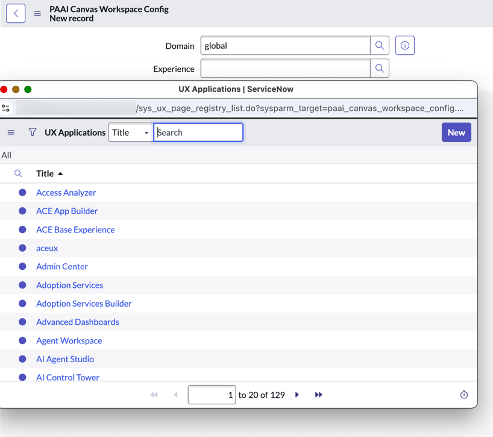The image size is (493, 437).
Task: Open site settings icon in address bar
Action: (5, 108)
